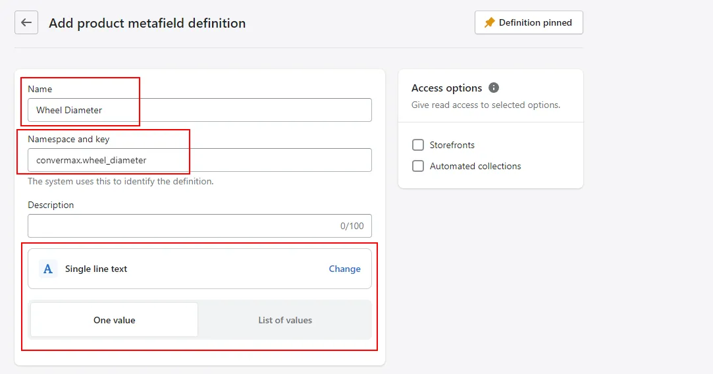This screenshot has width=713, height=374.
Task: Click the Automated collections label text
Action: [475, 166]
